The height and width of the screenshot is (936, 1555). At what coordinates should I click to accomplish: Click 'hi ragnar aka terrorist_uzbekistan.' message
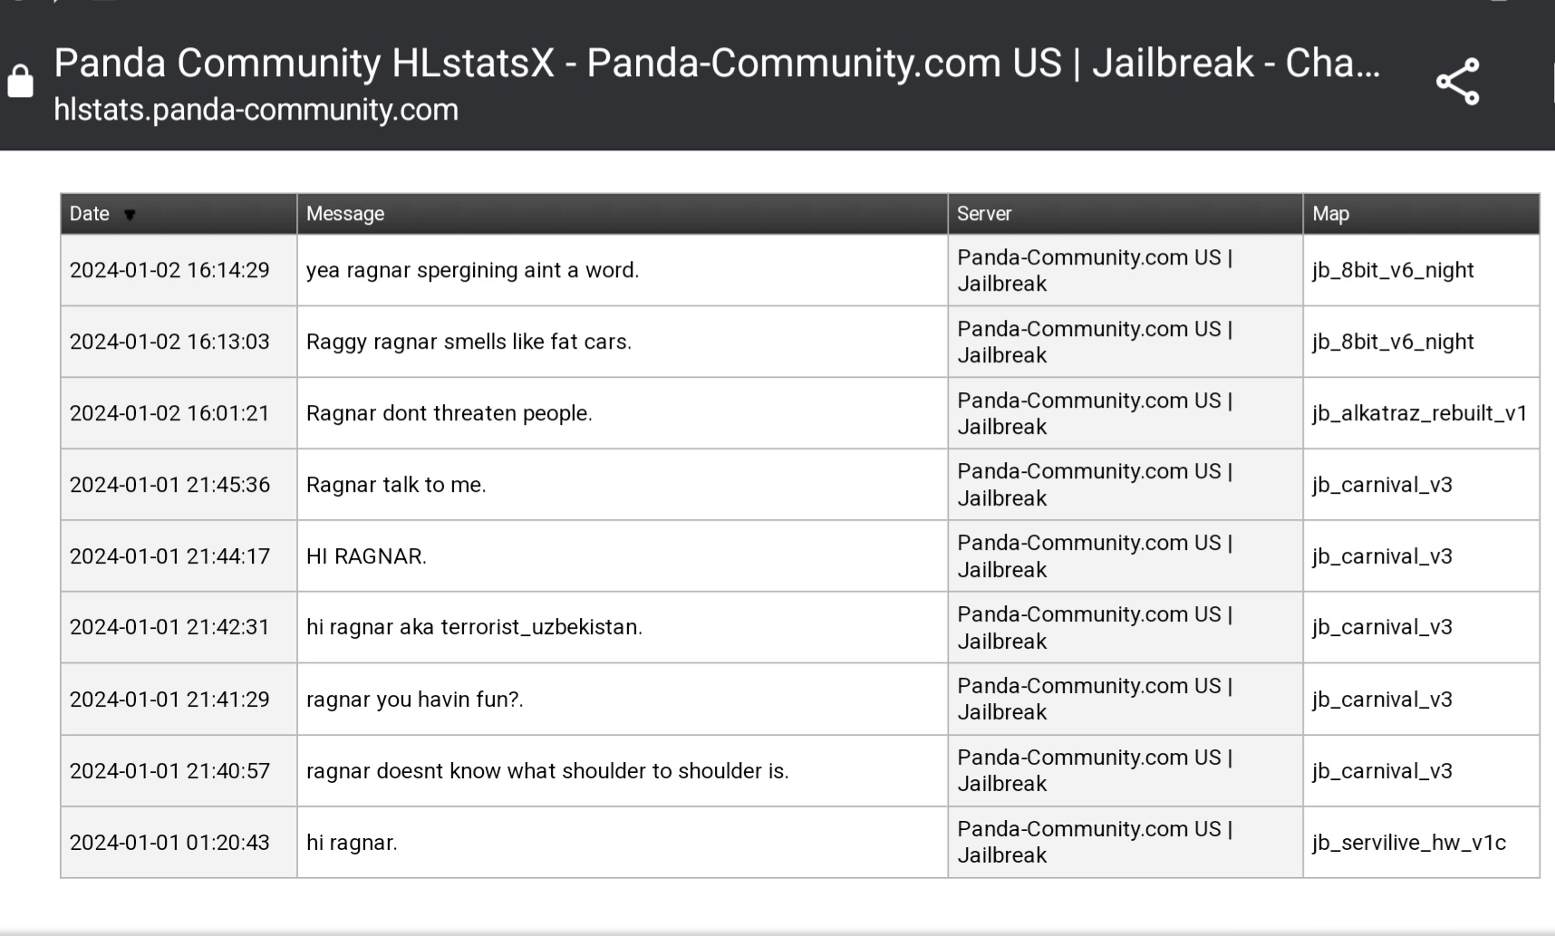tap(474, 627)
